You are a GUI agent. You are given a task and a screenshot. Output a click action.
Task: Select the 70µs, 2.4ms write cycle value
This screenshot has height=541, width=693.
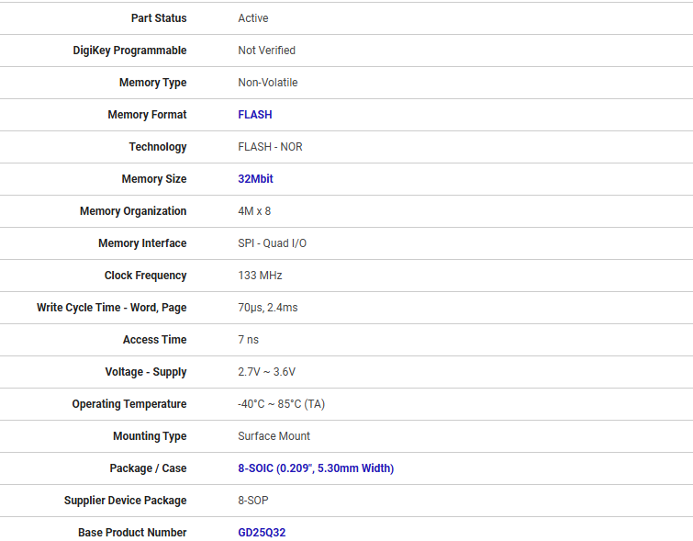pyautogui.click(x=267, y=308)
